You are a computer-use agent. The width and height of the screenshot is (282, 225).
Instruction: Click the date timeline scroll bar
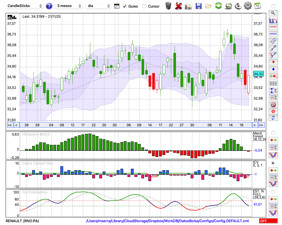pyautogui.click(x=135, y=125)
